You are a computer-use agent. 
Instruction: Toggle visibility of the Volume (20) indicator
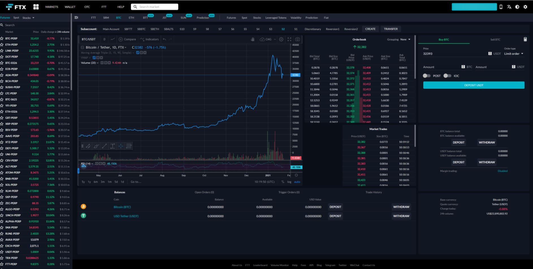[x=102, y=63]
